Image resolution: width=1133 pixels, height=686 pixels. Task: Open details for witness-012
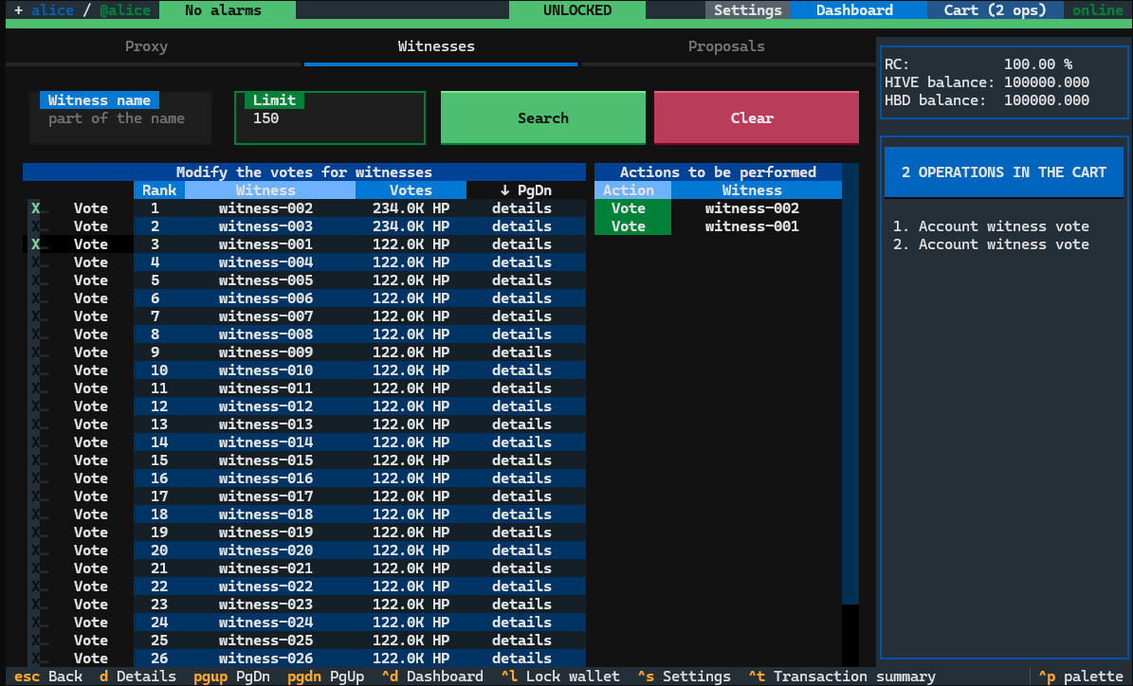(x=521, y=406)
